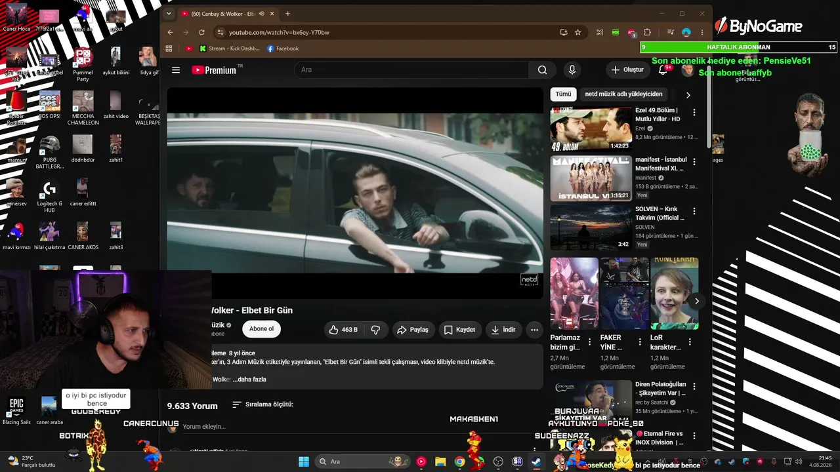This screenshot has width=840, height=472.
Task: Click the Paylaş share button
Action: point(413,330)
